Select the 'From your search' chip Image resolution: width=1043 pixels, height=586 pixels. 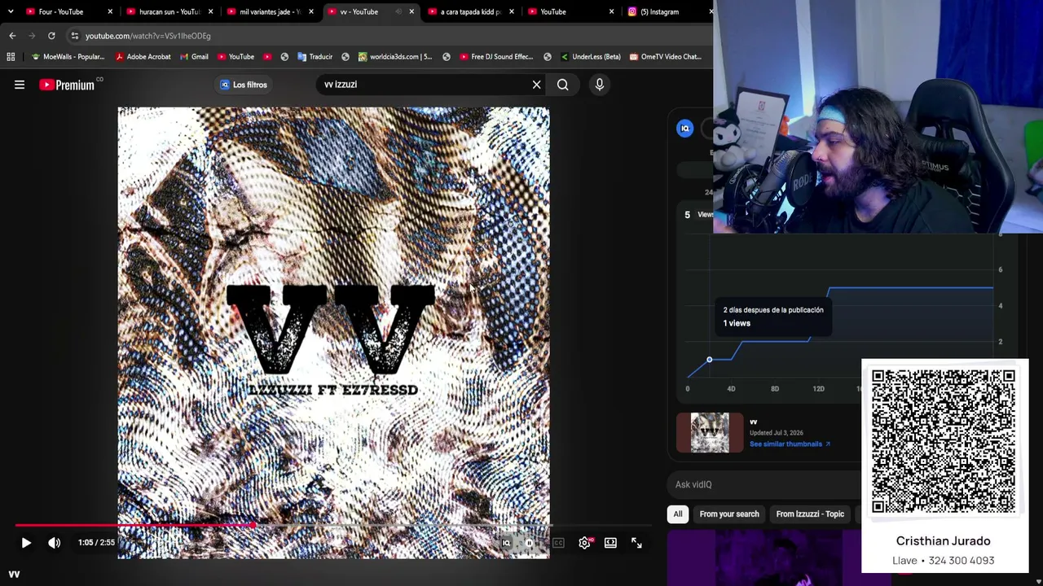tap(729, 514)
